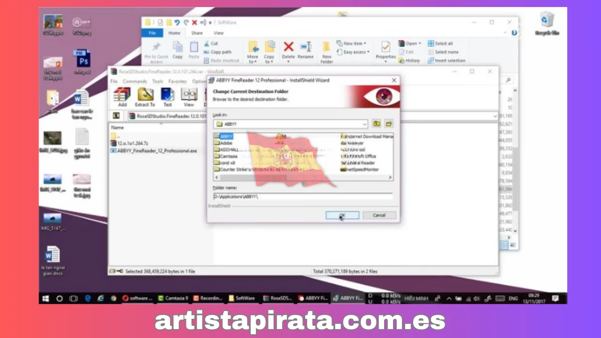Open the WinRAR address path dropdown

(x=495, y=116)
